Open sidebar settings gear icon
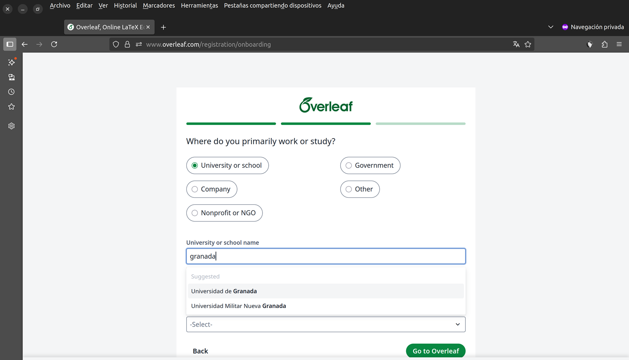Viewport: 629px width, 360px height. [11, 126]
